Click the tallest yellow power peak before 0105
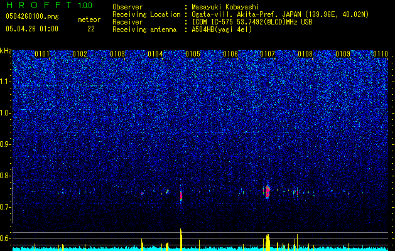 [181, 240]
